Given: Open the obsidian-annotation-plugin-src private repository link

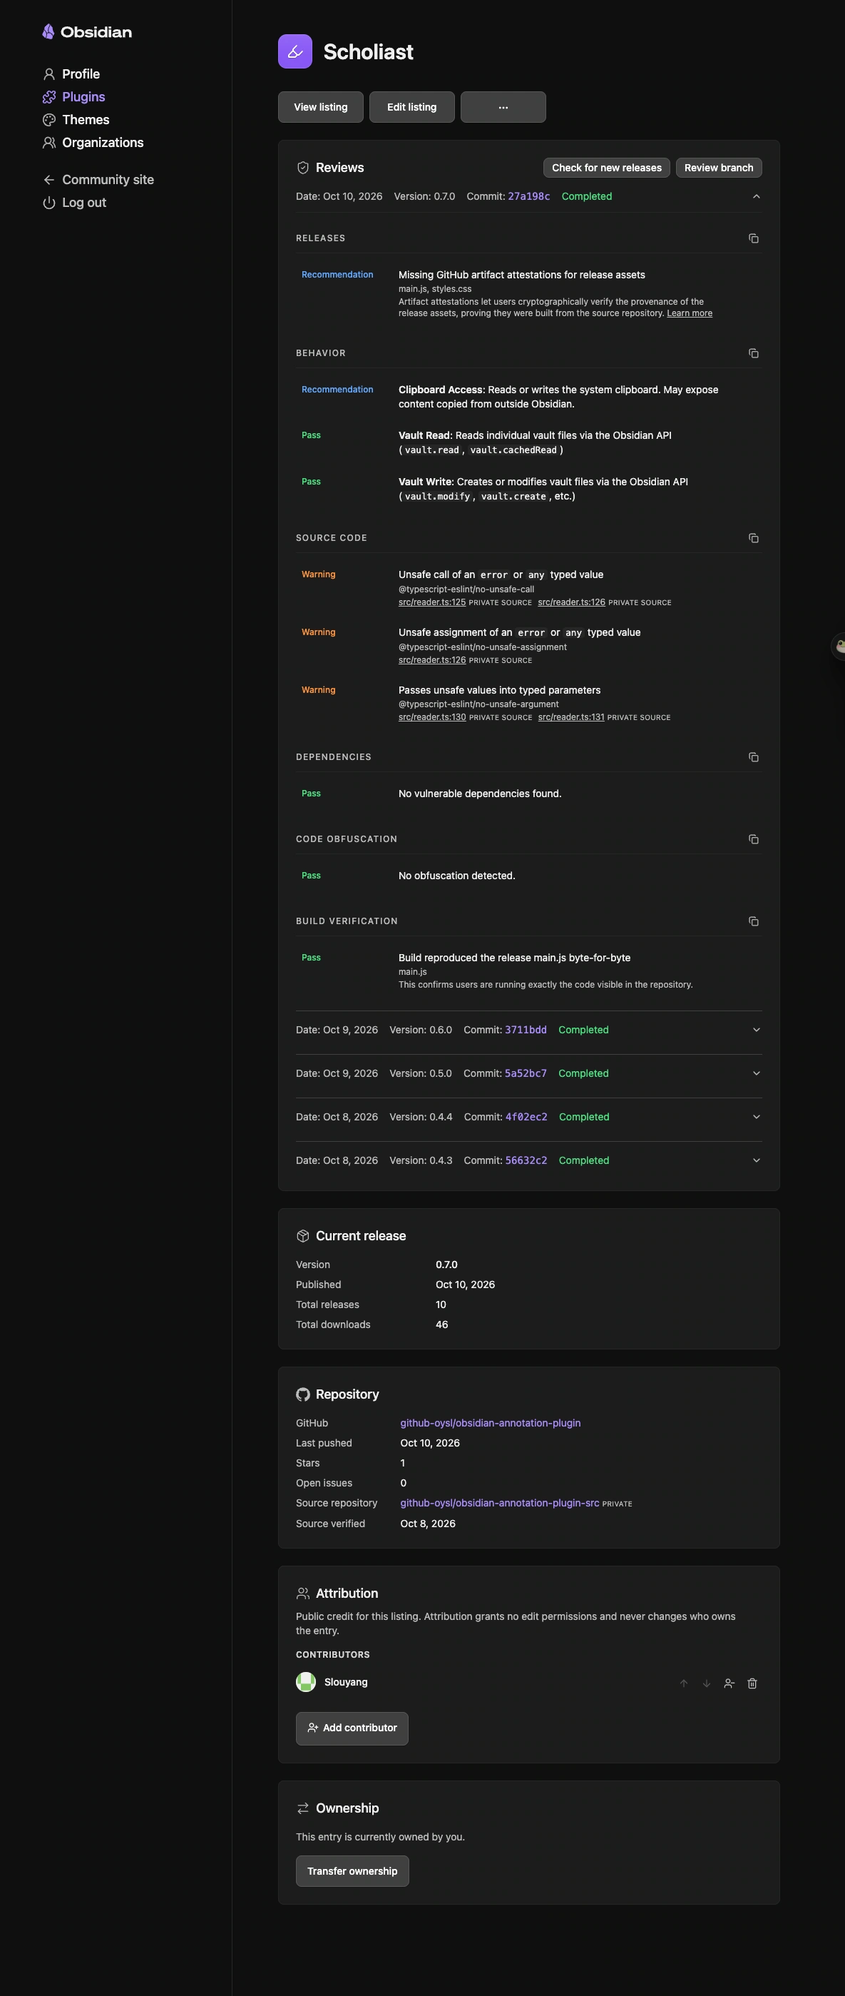Looking at the screenshot, I should 500,1503.
